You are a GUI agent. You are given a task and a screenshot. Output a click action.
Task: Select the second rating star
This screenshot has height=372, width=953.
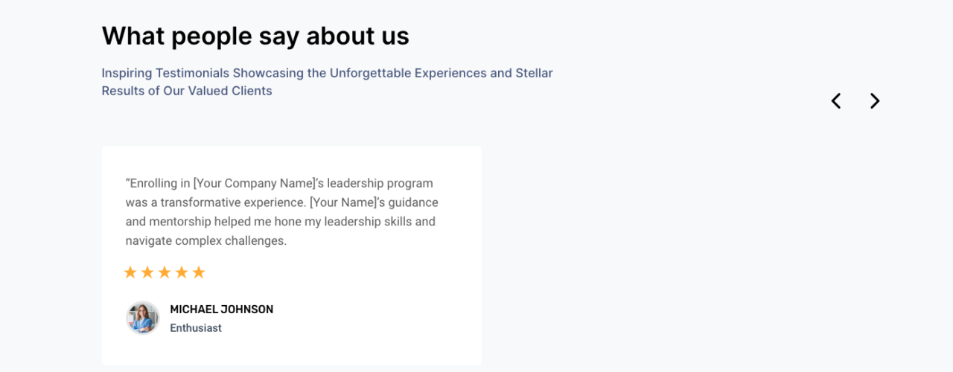(x=147, y=272)
